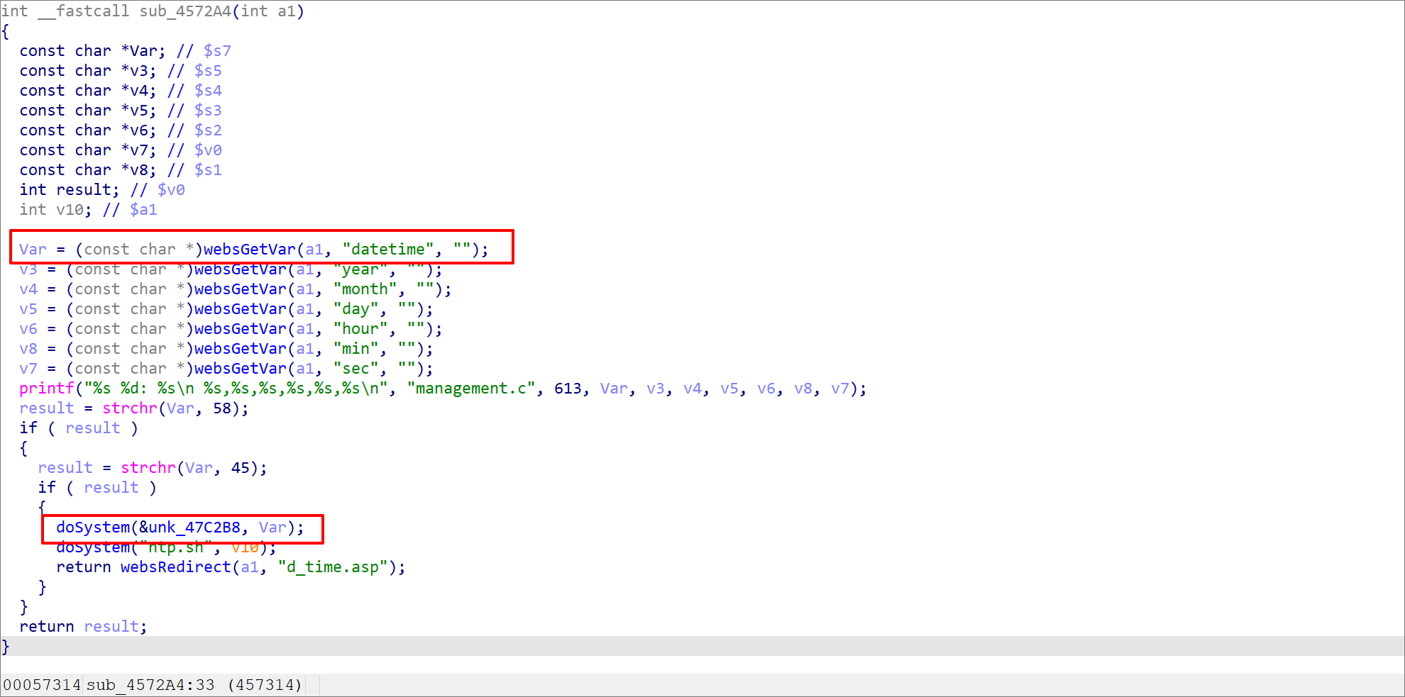The width and height of the screenshot is (1405, 697).
Task: Click the "day" string literal
Action: coord(356,309)
